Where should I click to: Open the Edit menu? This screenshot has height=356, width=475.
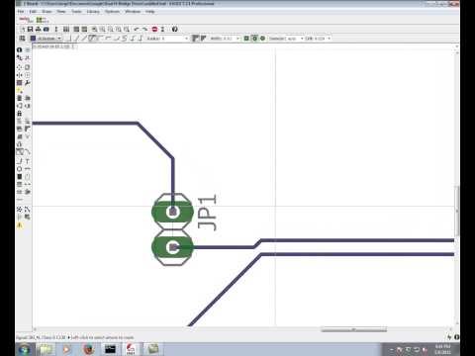tap(33, 12)
